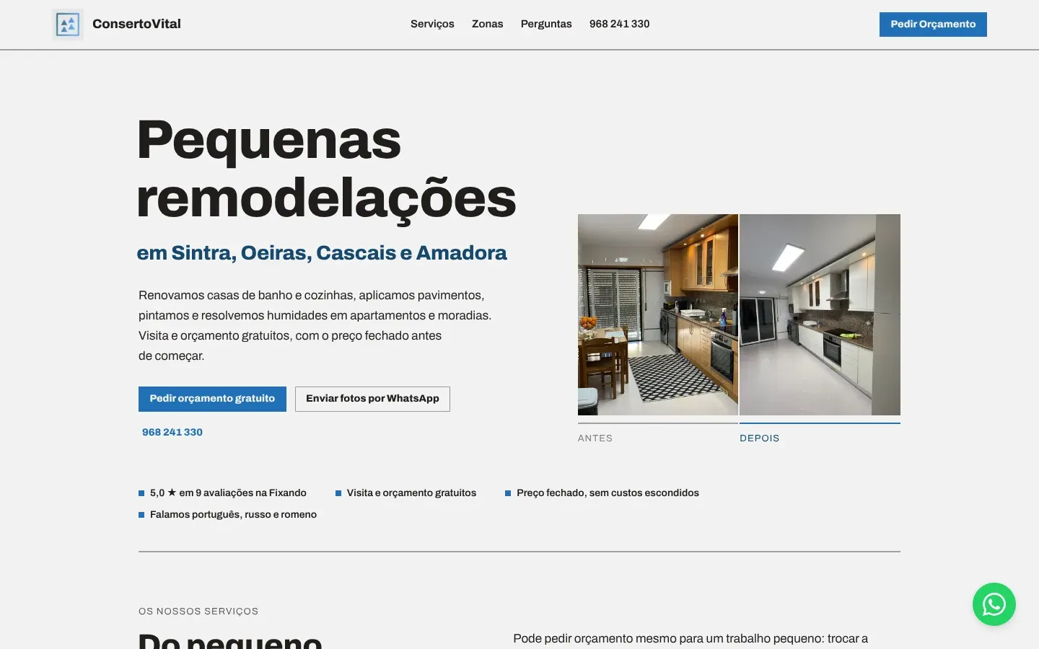Call 968 241 330 from the header
This screenshot has width=1039, height=649.
(x=620, y=24)
